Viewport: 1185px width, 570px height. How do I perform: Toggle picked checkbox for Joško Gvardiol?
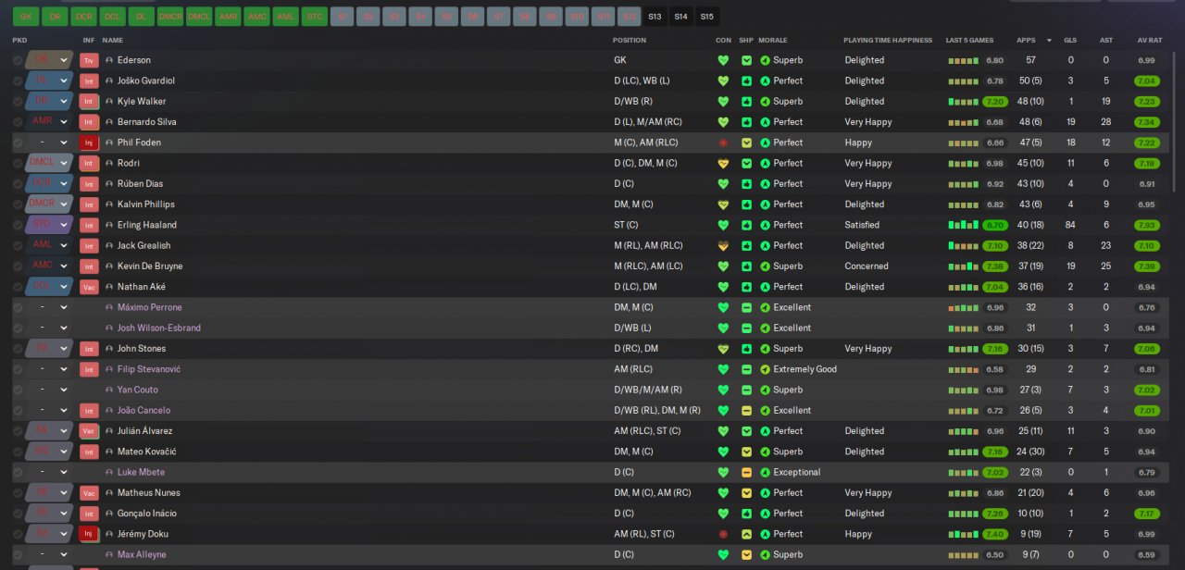coord(18,81)
